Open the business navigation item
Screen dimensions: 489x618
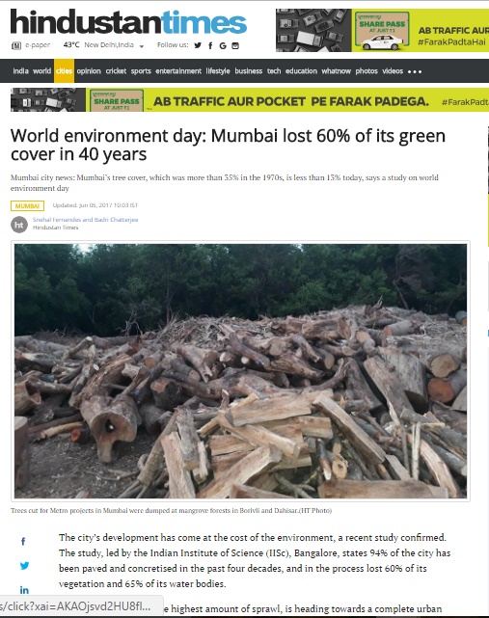click(x=249, y=71)
